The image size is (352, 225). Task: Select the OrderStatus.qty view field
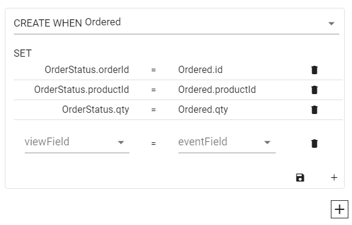[x=96, y=110]
